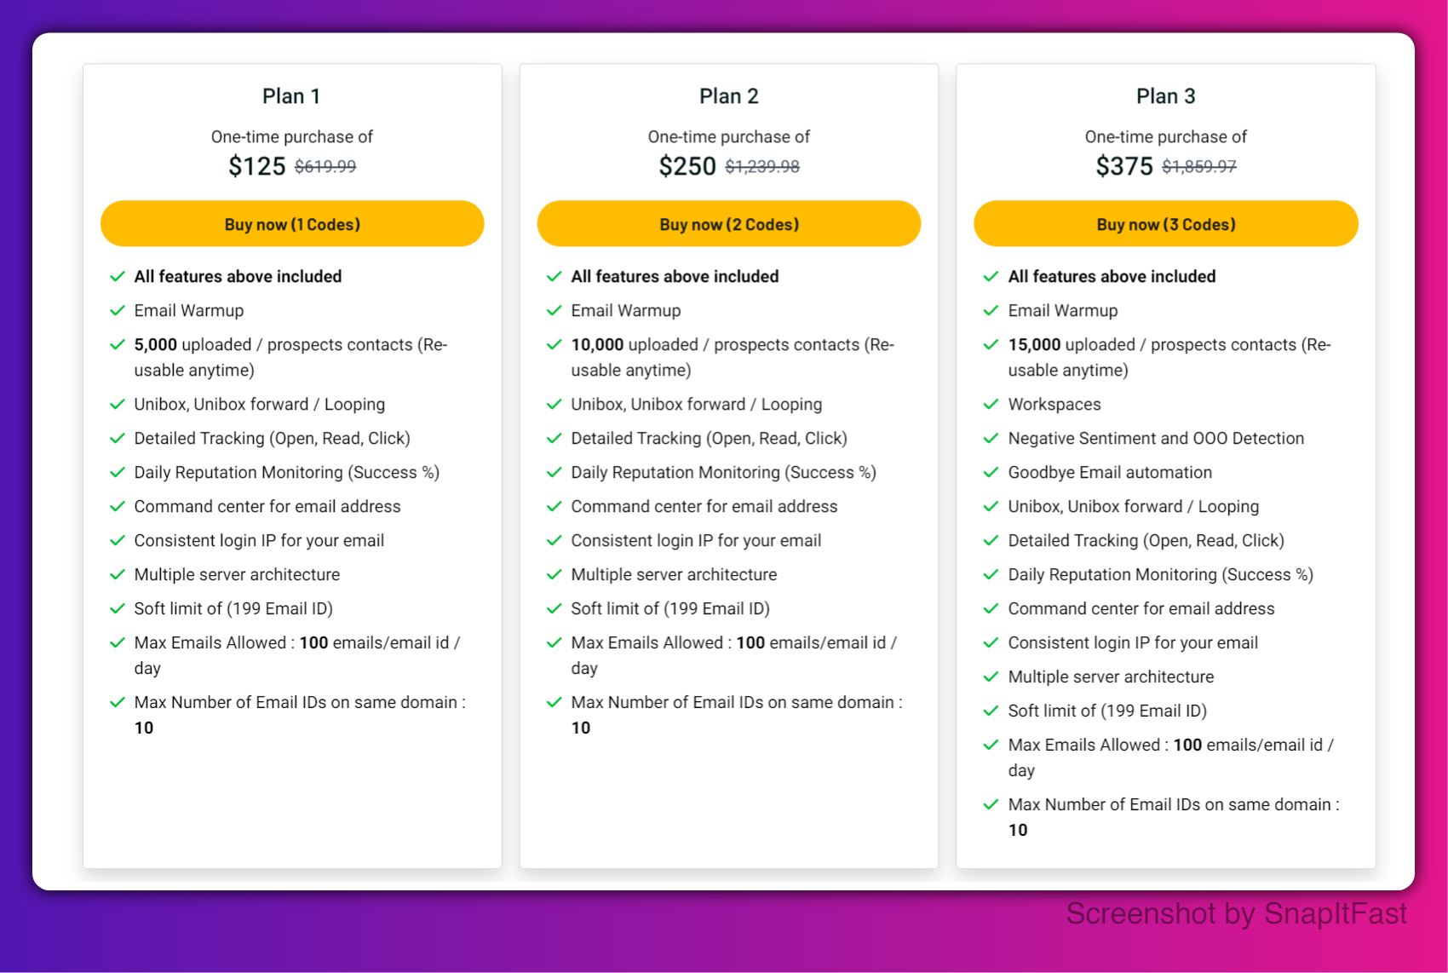Click the Screenshot by SnapItFast watermark
The width and height of the screenshot is (1448, 973).
click(x=1236, y=914)
